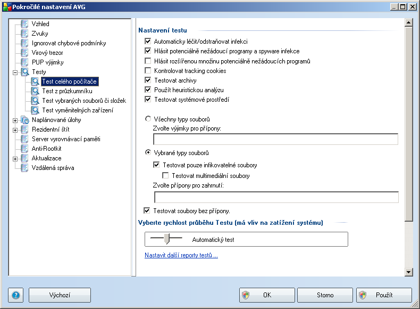Viewport: 420px width, 309px height.
Task: Click icon for Test vybraných souborů či složek
Action: click(x=35, y=101)
